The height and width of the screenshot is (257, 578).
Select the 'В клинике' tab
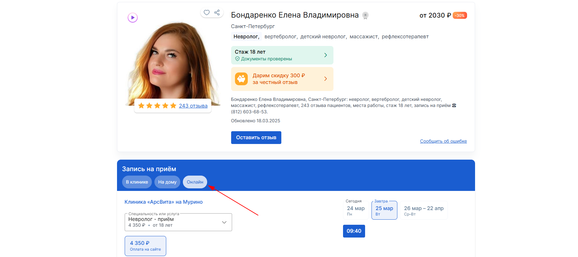point(137,182)
